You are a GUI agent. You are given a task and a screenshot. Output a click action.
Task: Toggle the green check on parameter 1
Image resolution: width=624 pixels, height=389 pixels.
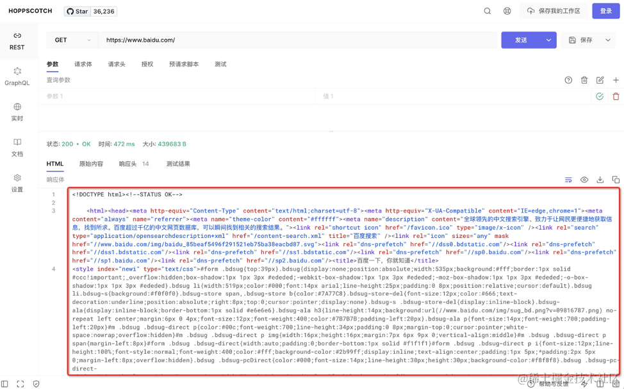[600, 96]
